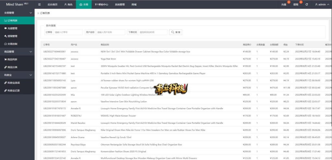Open 帮助中心 with the flag icon
The image size is (332, 160).
tap(101, 5)
